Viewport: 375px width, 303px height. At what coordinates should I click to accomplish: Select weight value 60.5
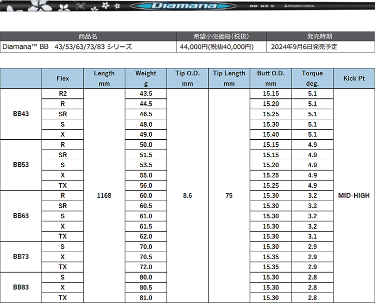coord(146,206)
